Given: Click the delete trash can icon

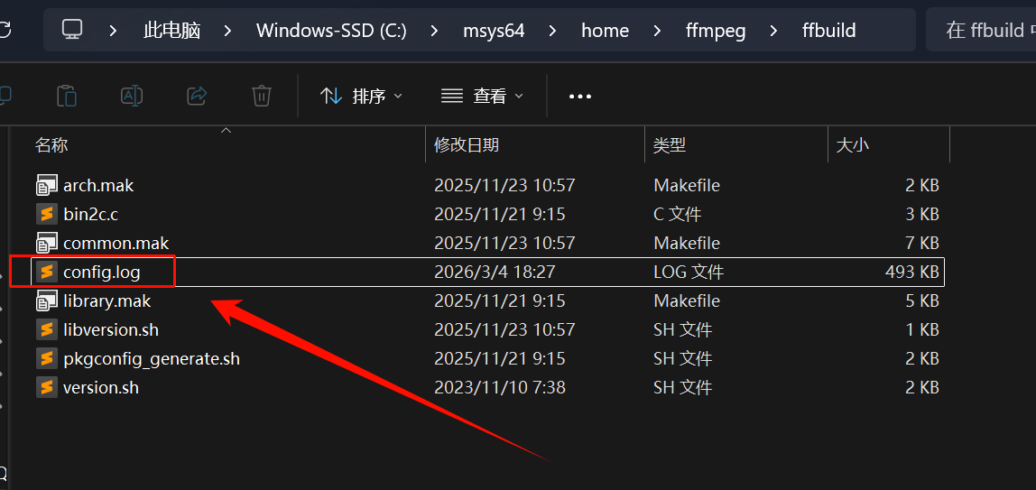Looking at the screenshot, I should coord(262,97).
